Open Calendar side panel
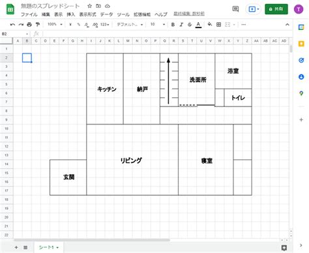The height and width of the screenshot is (253, 309). pyautogui.click(x=301, y=27)
